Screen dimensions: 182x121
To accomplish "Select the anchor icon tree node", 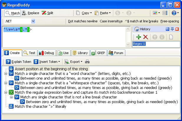I will click(x=11, y=69).
